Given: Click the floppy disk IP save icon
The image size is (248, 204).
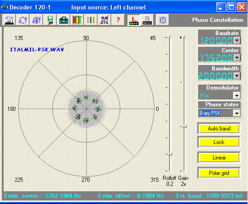Looking at the screenshot, I should pyautogui.click(x=50, y=20).
